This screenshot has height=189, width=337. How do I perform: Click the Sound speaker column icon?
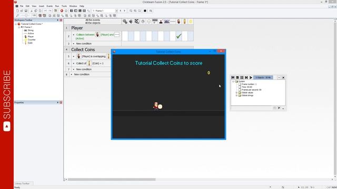coord(131,21)
